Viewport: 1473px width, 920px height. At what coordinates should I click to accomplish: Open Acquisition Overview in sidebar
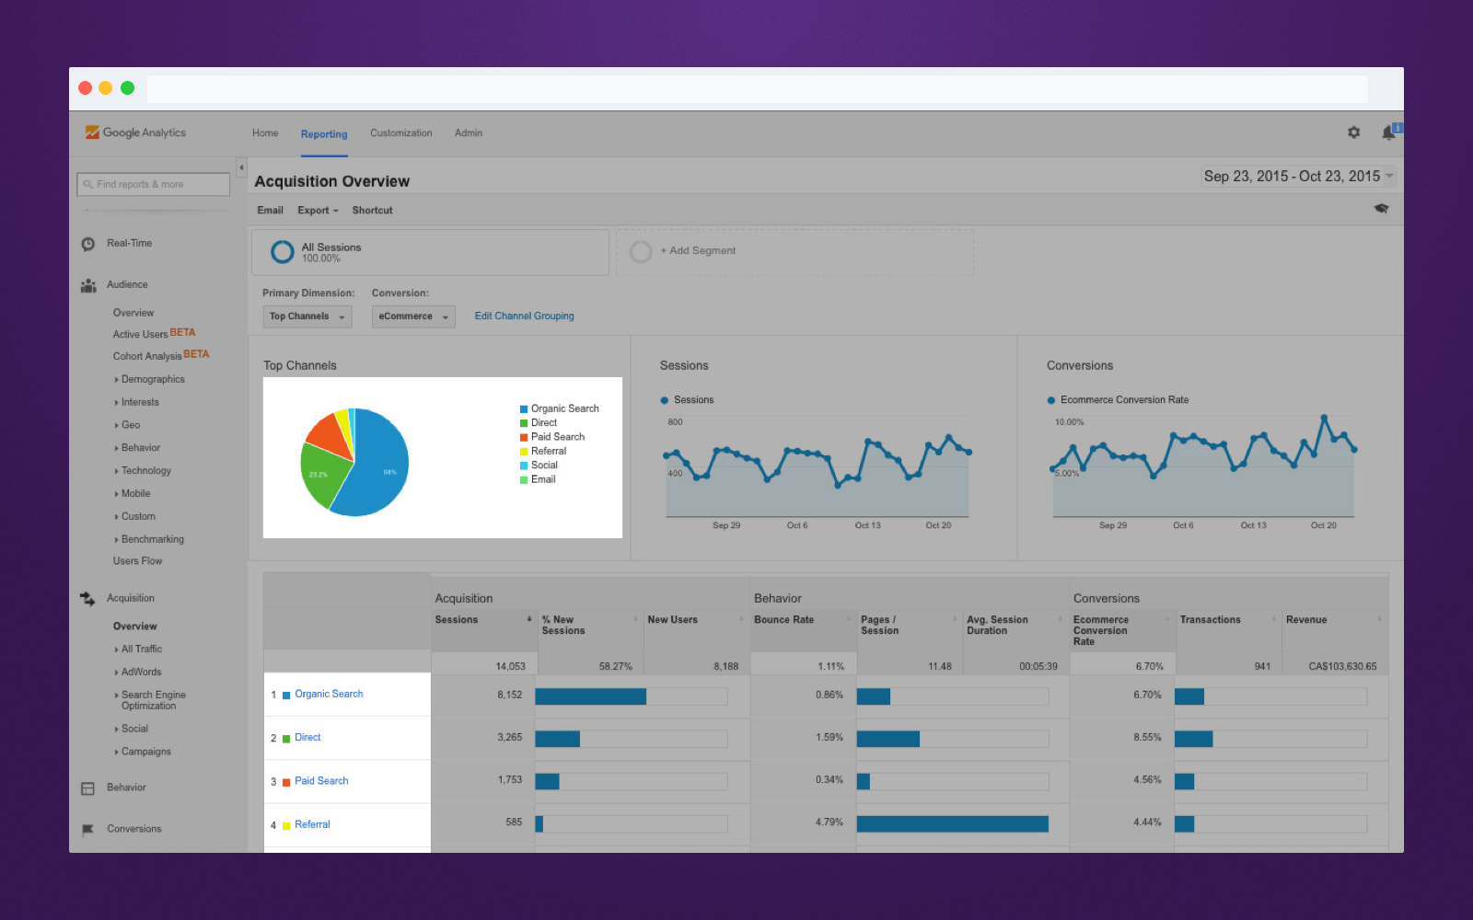pyautogui.click(x=135, y=627)
